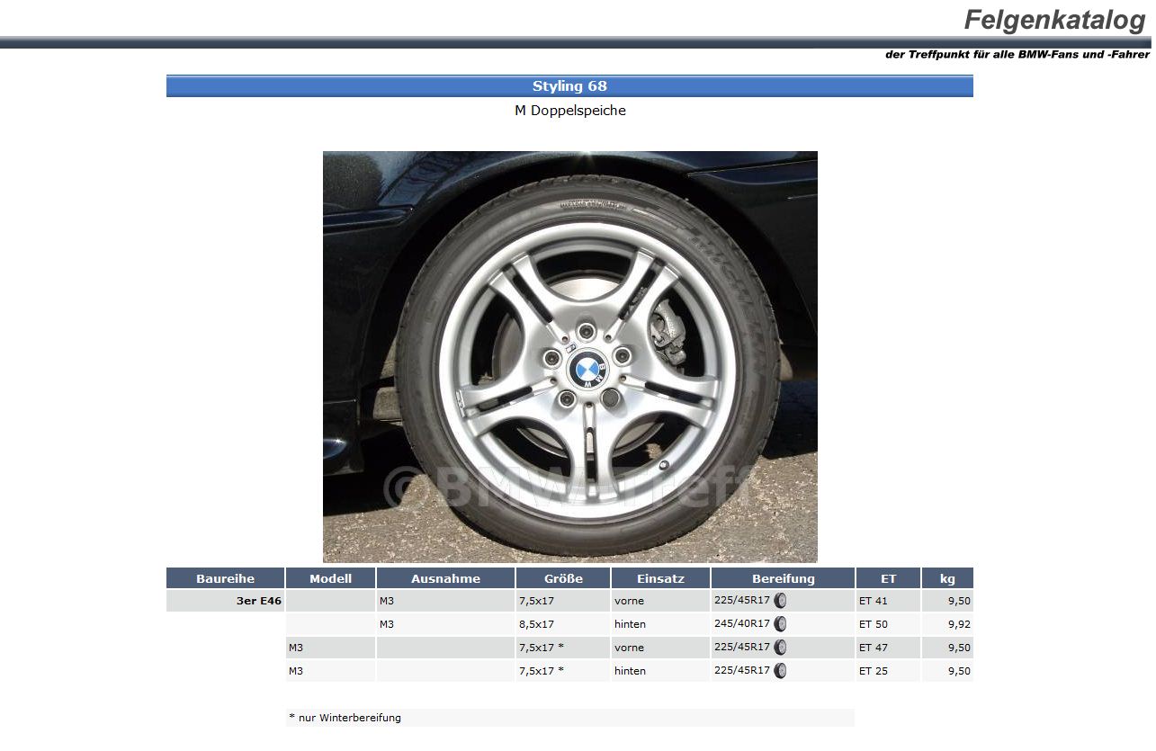Click the Einsatz column header

pos(660,578)
